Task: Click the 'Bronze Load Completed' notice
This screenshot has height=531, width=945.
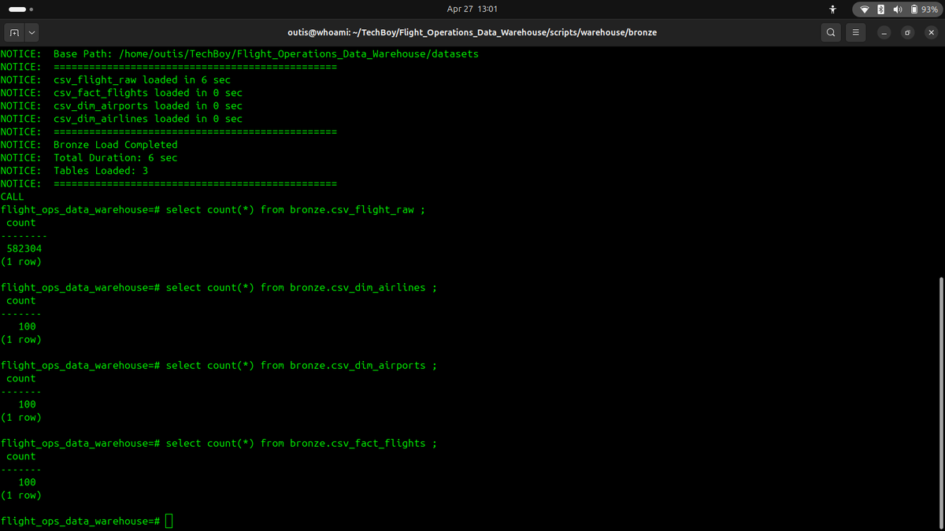Action: point(89,145)
